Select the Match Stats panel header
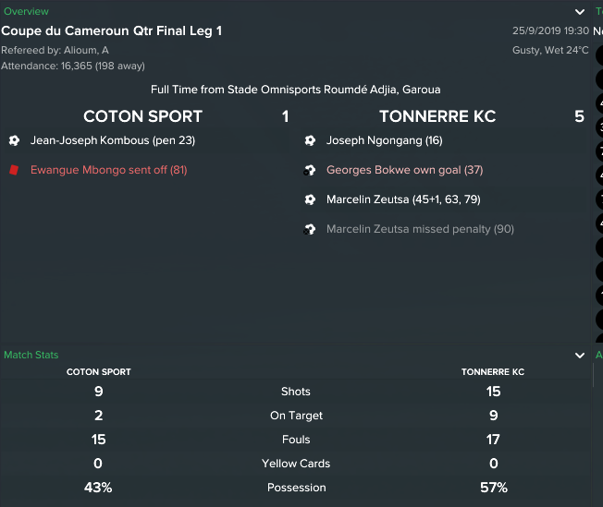Image resolution: width=603 pixels, height=507 pixels. (x=31, y=355)
